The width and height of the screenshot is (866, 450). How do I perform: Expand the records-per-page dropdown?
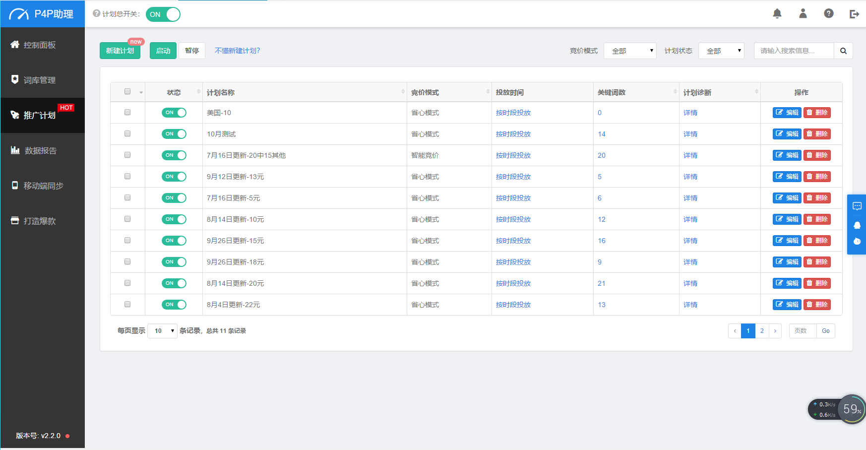[x=163, y=331]
